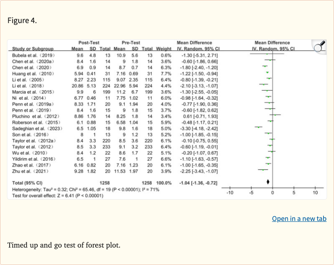Click the 10 tick label on axis
This screenshot has width=334, height=265.
click(315, 193)
